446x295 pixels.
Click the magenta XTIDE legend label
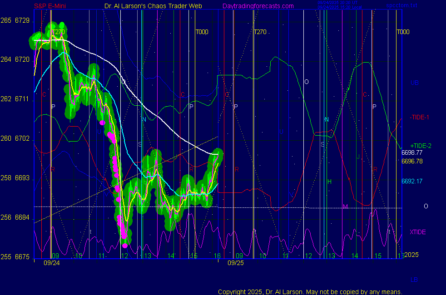(417, 232)
